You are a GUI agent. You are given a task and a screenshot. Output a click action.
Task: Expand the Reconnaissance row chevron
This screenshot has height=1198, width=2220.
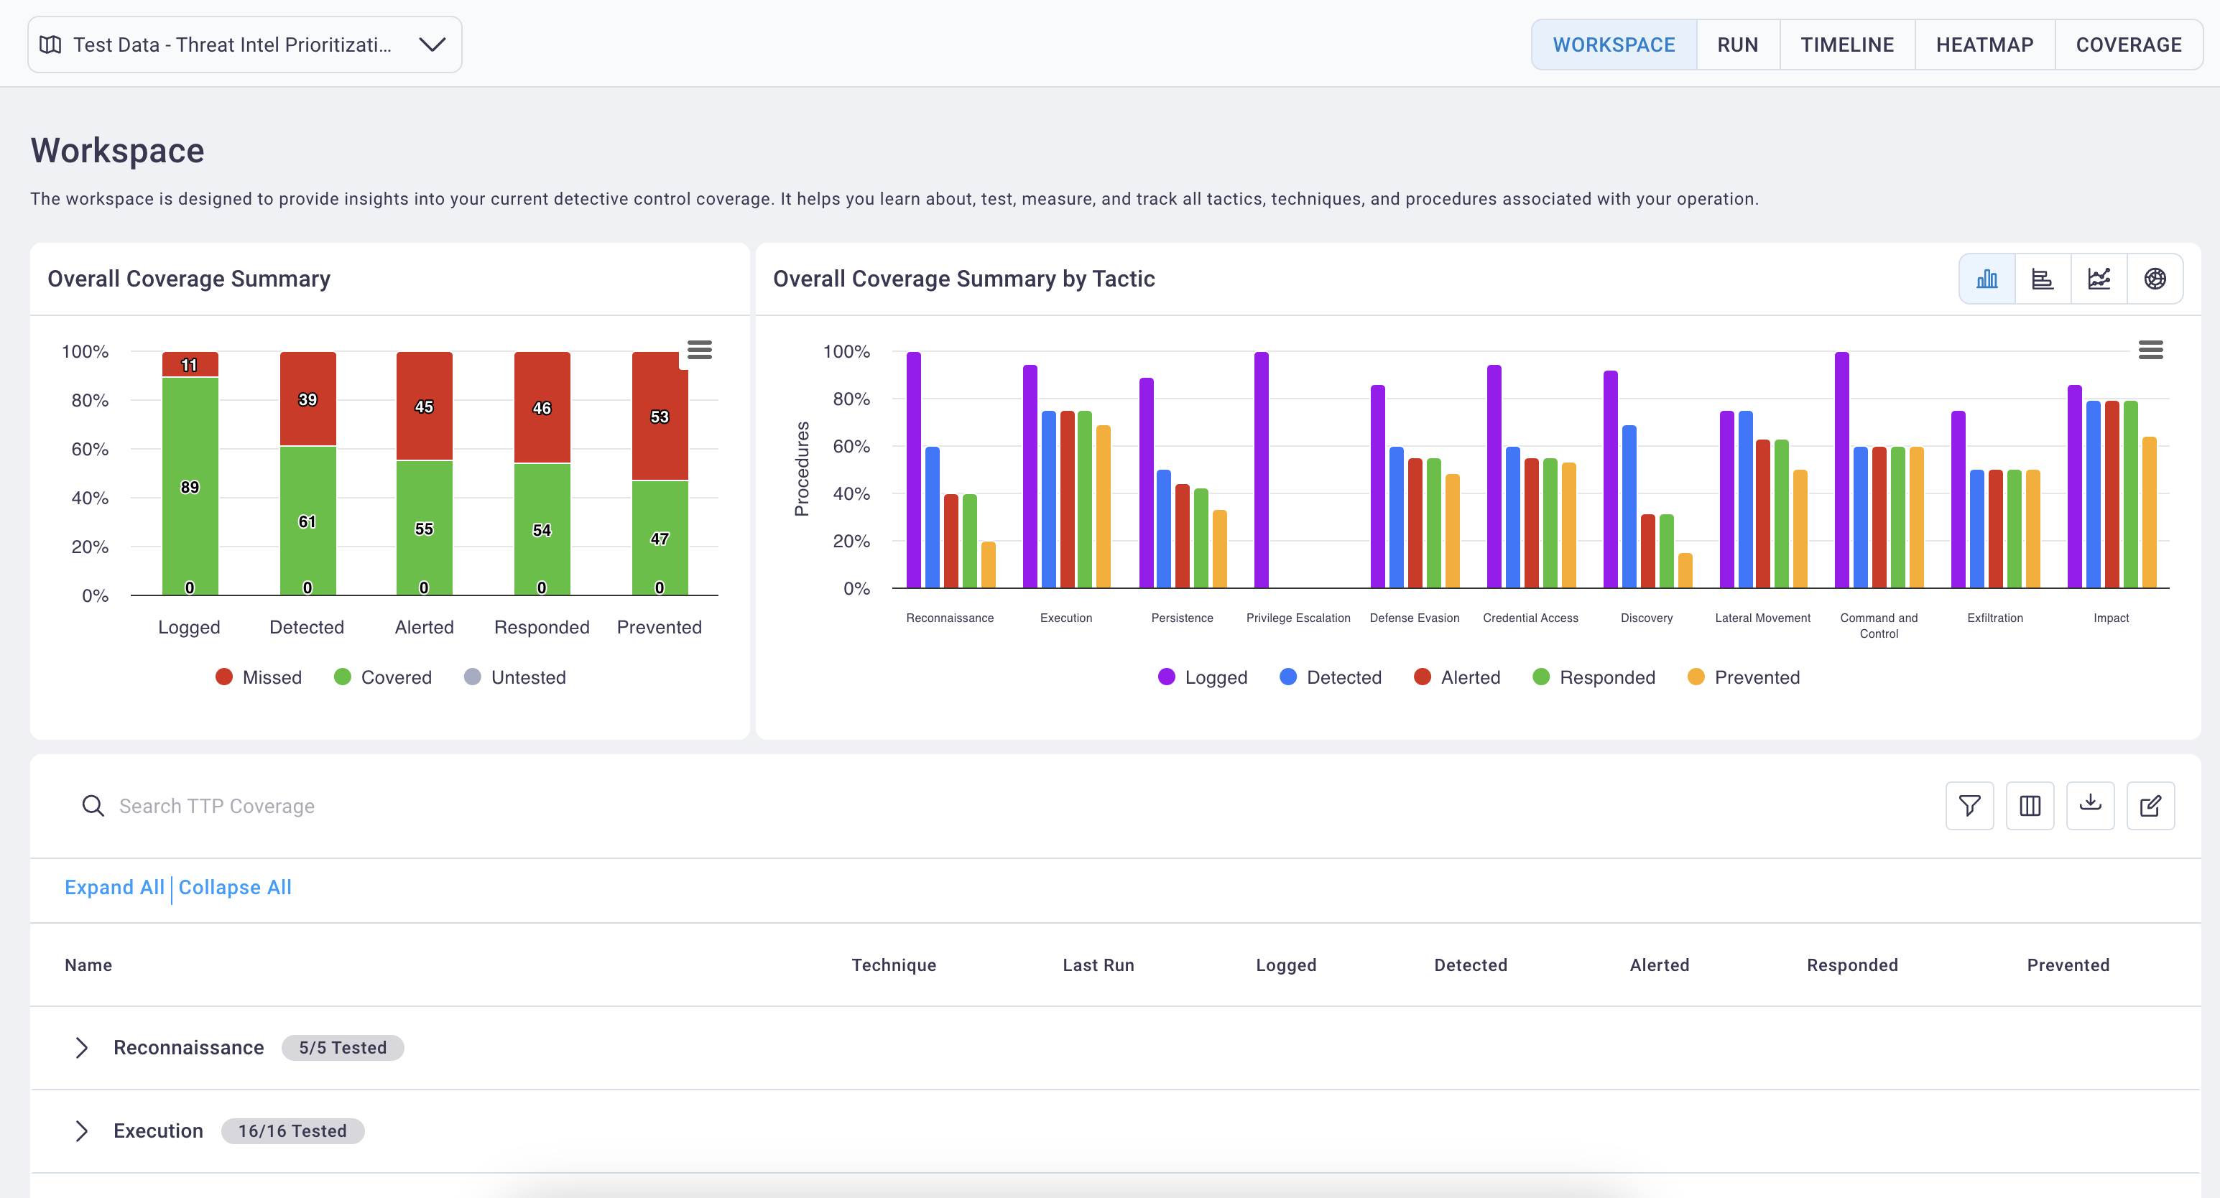82,1047
